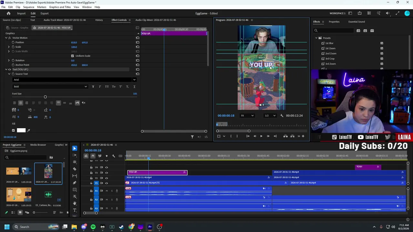
Task: Select the Pen tool in the tools panel
Action: [x=75, y=183]
